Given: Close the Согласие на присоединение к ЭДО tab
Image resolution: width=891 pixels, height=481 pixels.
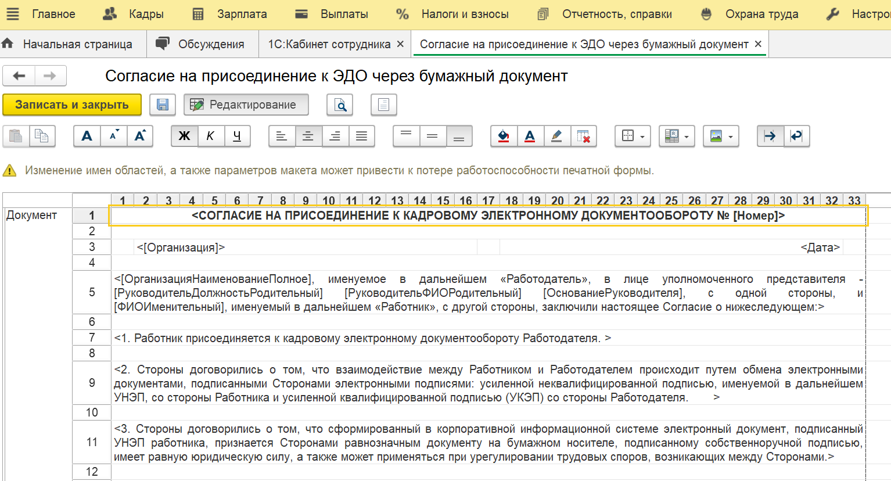Looking at the screenshot, I should click(x=758, y=44).
